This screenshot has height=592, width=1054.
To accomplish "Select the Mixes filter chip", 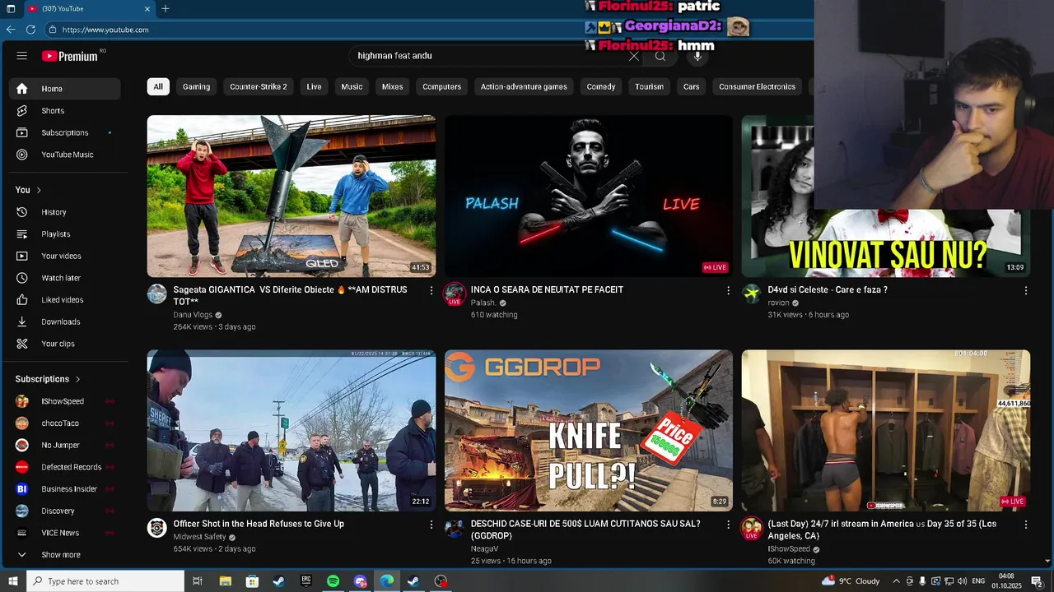I will click(393, 86).
